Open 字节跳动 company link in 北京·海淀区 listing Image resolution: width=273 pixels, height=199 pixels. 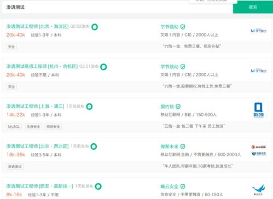[x=170, y=27]
